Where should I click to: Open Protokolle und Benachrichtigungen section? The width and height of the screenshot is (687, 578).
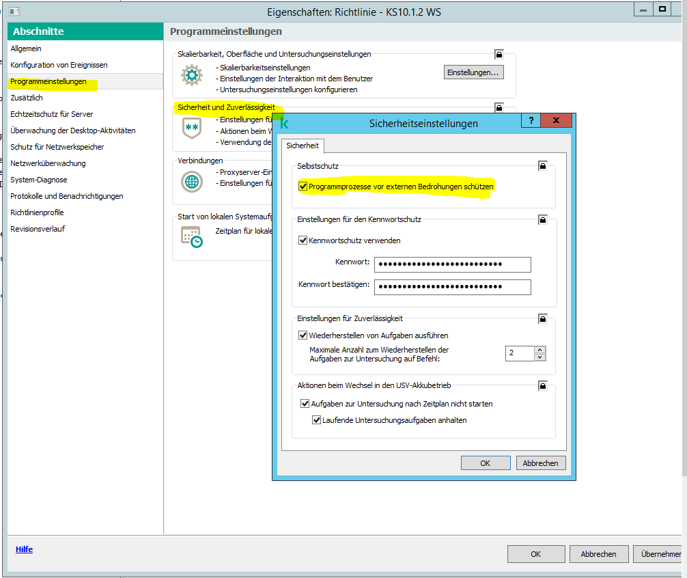(67, 196)
